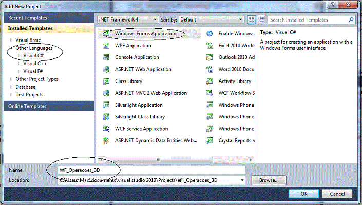The width and height of the screenshot is (362, 205).
Task: Expand the Visual F# tree node
Action: 19,71
